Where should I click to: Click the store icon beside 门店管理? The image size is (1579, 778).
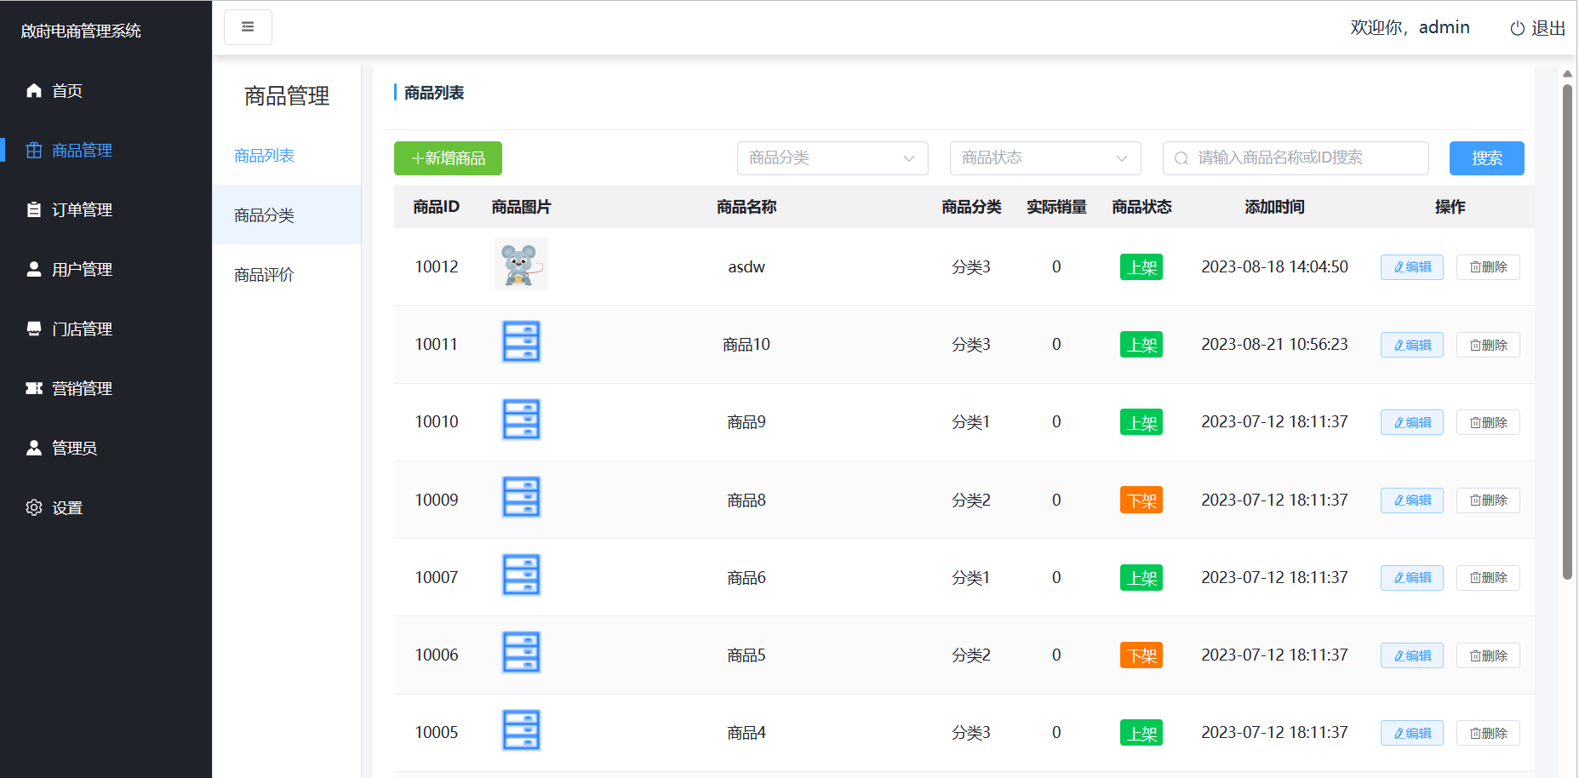(x=34, y=329)
